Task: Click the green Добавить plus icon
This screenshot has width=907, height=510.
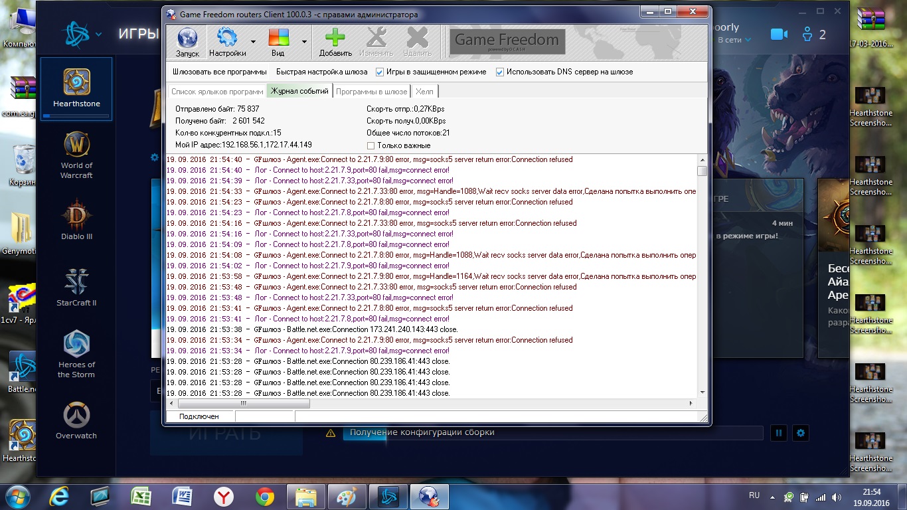Action: [x=335, y=38]
